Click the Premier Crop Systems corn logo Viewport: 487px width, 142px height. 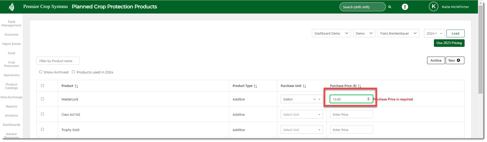[11, 7]
